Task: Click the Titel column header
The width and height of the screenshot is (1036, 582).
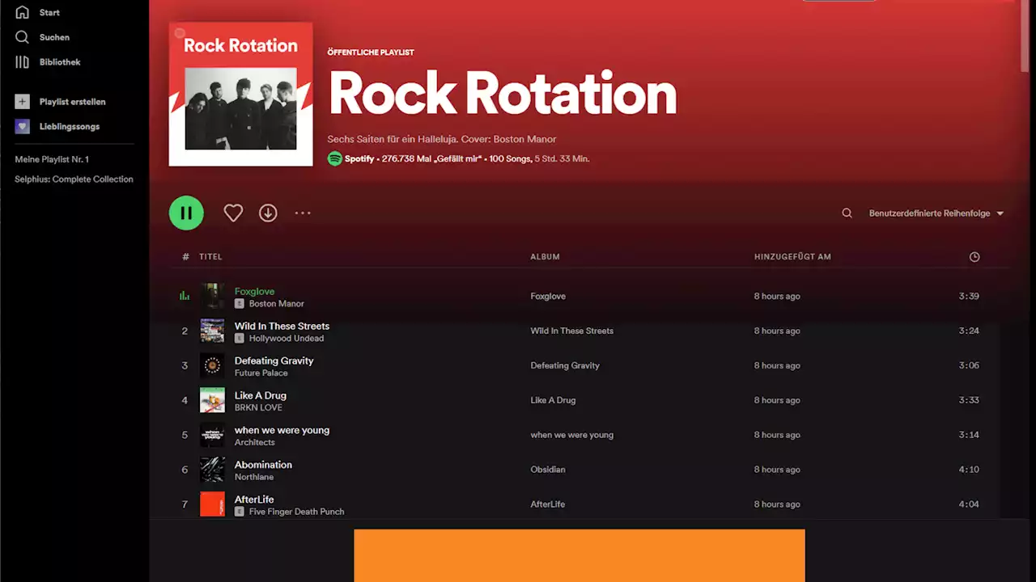Action: tap(210, 257)
